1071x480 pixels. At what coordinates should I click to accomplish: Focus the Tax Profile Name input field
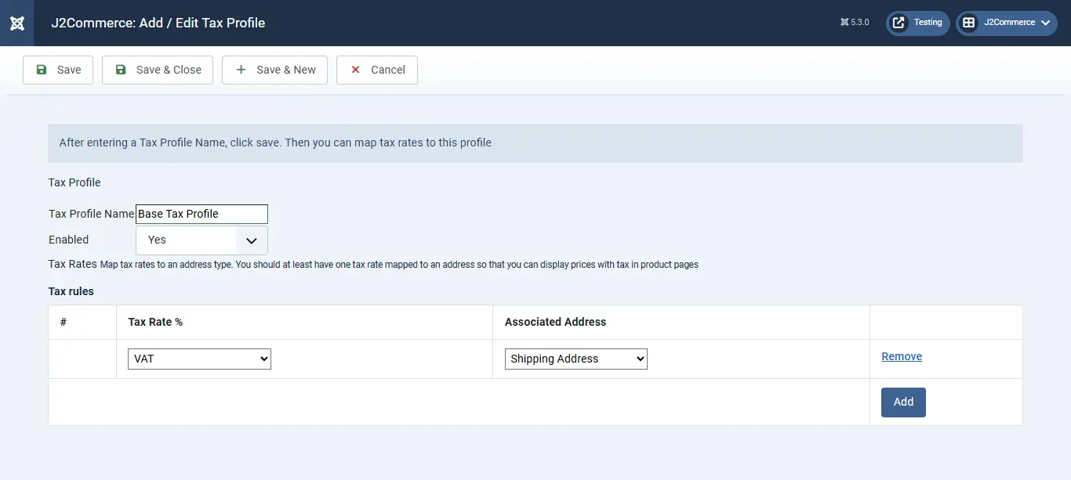click(x=201, y=214)
